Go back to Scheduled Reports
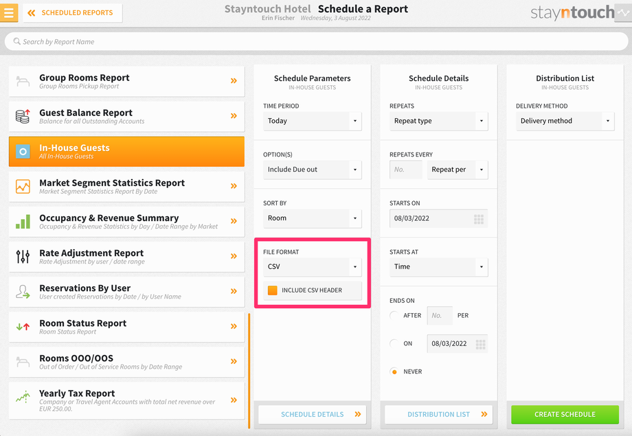The width and height of the screenshot is (632, 436). [73, 13]
